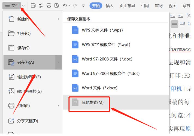The height and width of the screenshot is (136, 194).
Task: Open the 文件 menu button
Action: [12, 5]
